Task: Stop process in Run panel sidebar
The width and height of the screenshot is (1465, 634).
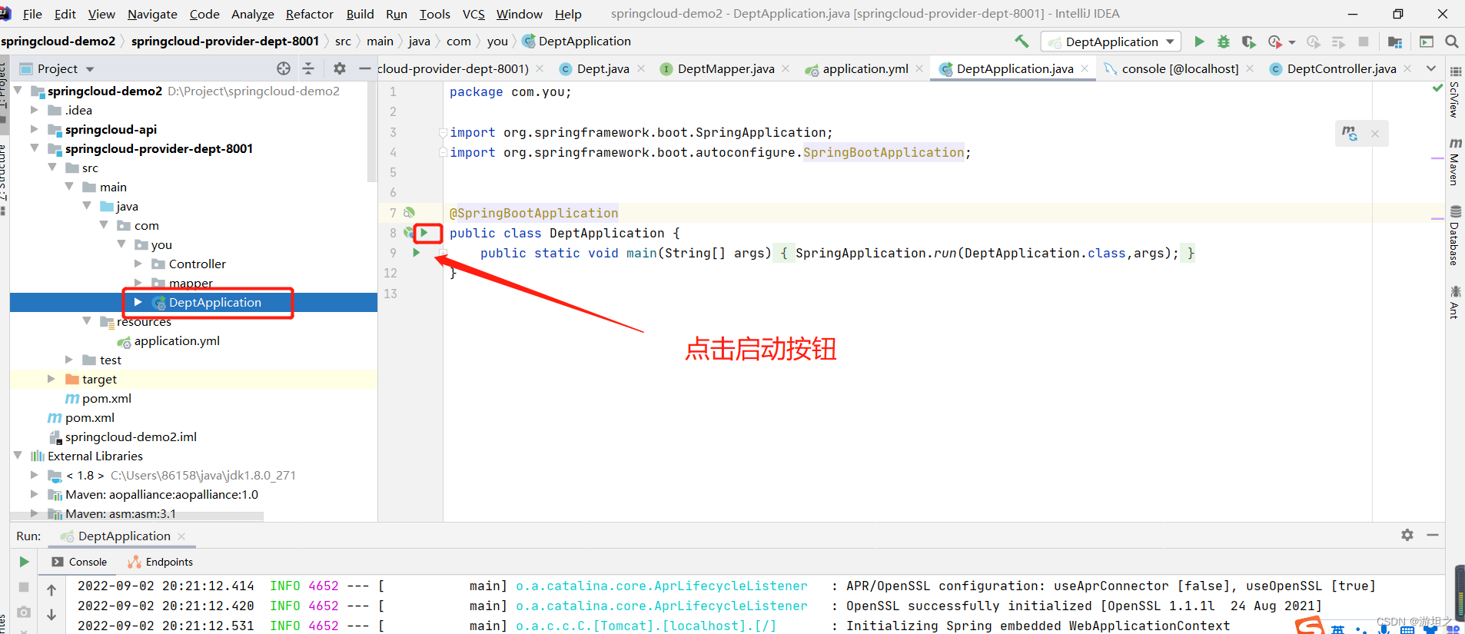Action: (24, 587)
